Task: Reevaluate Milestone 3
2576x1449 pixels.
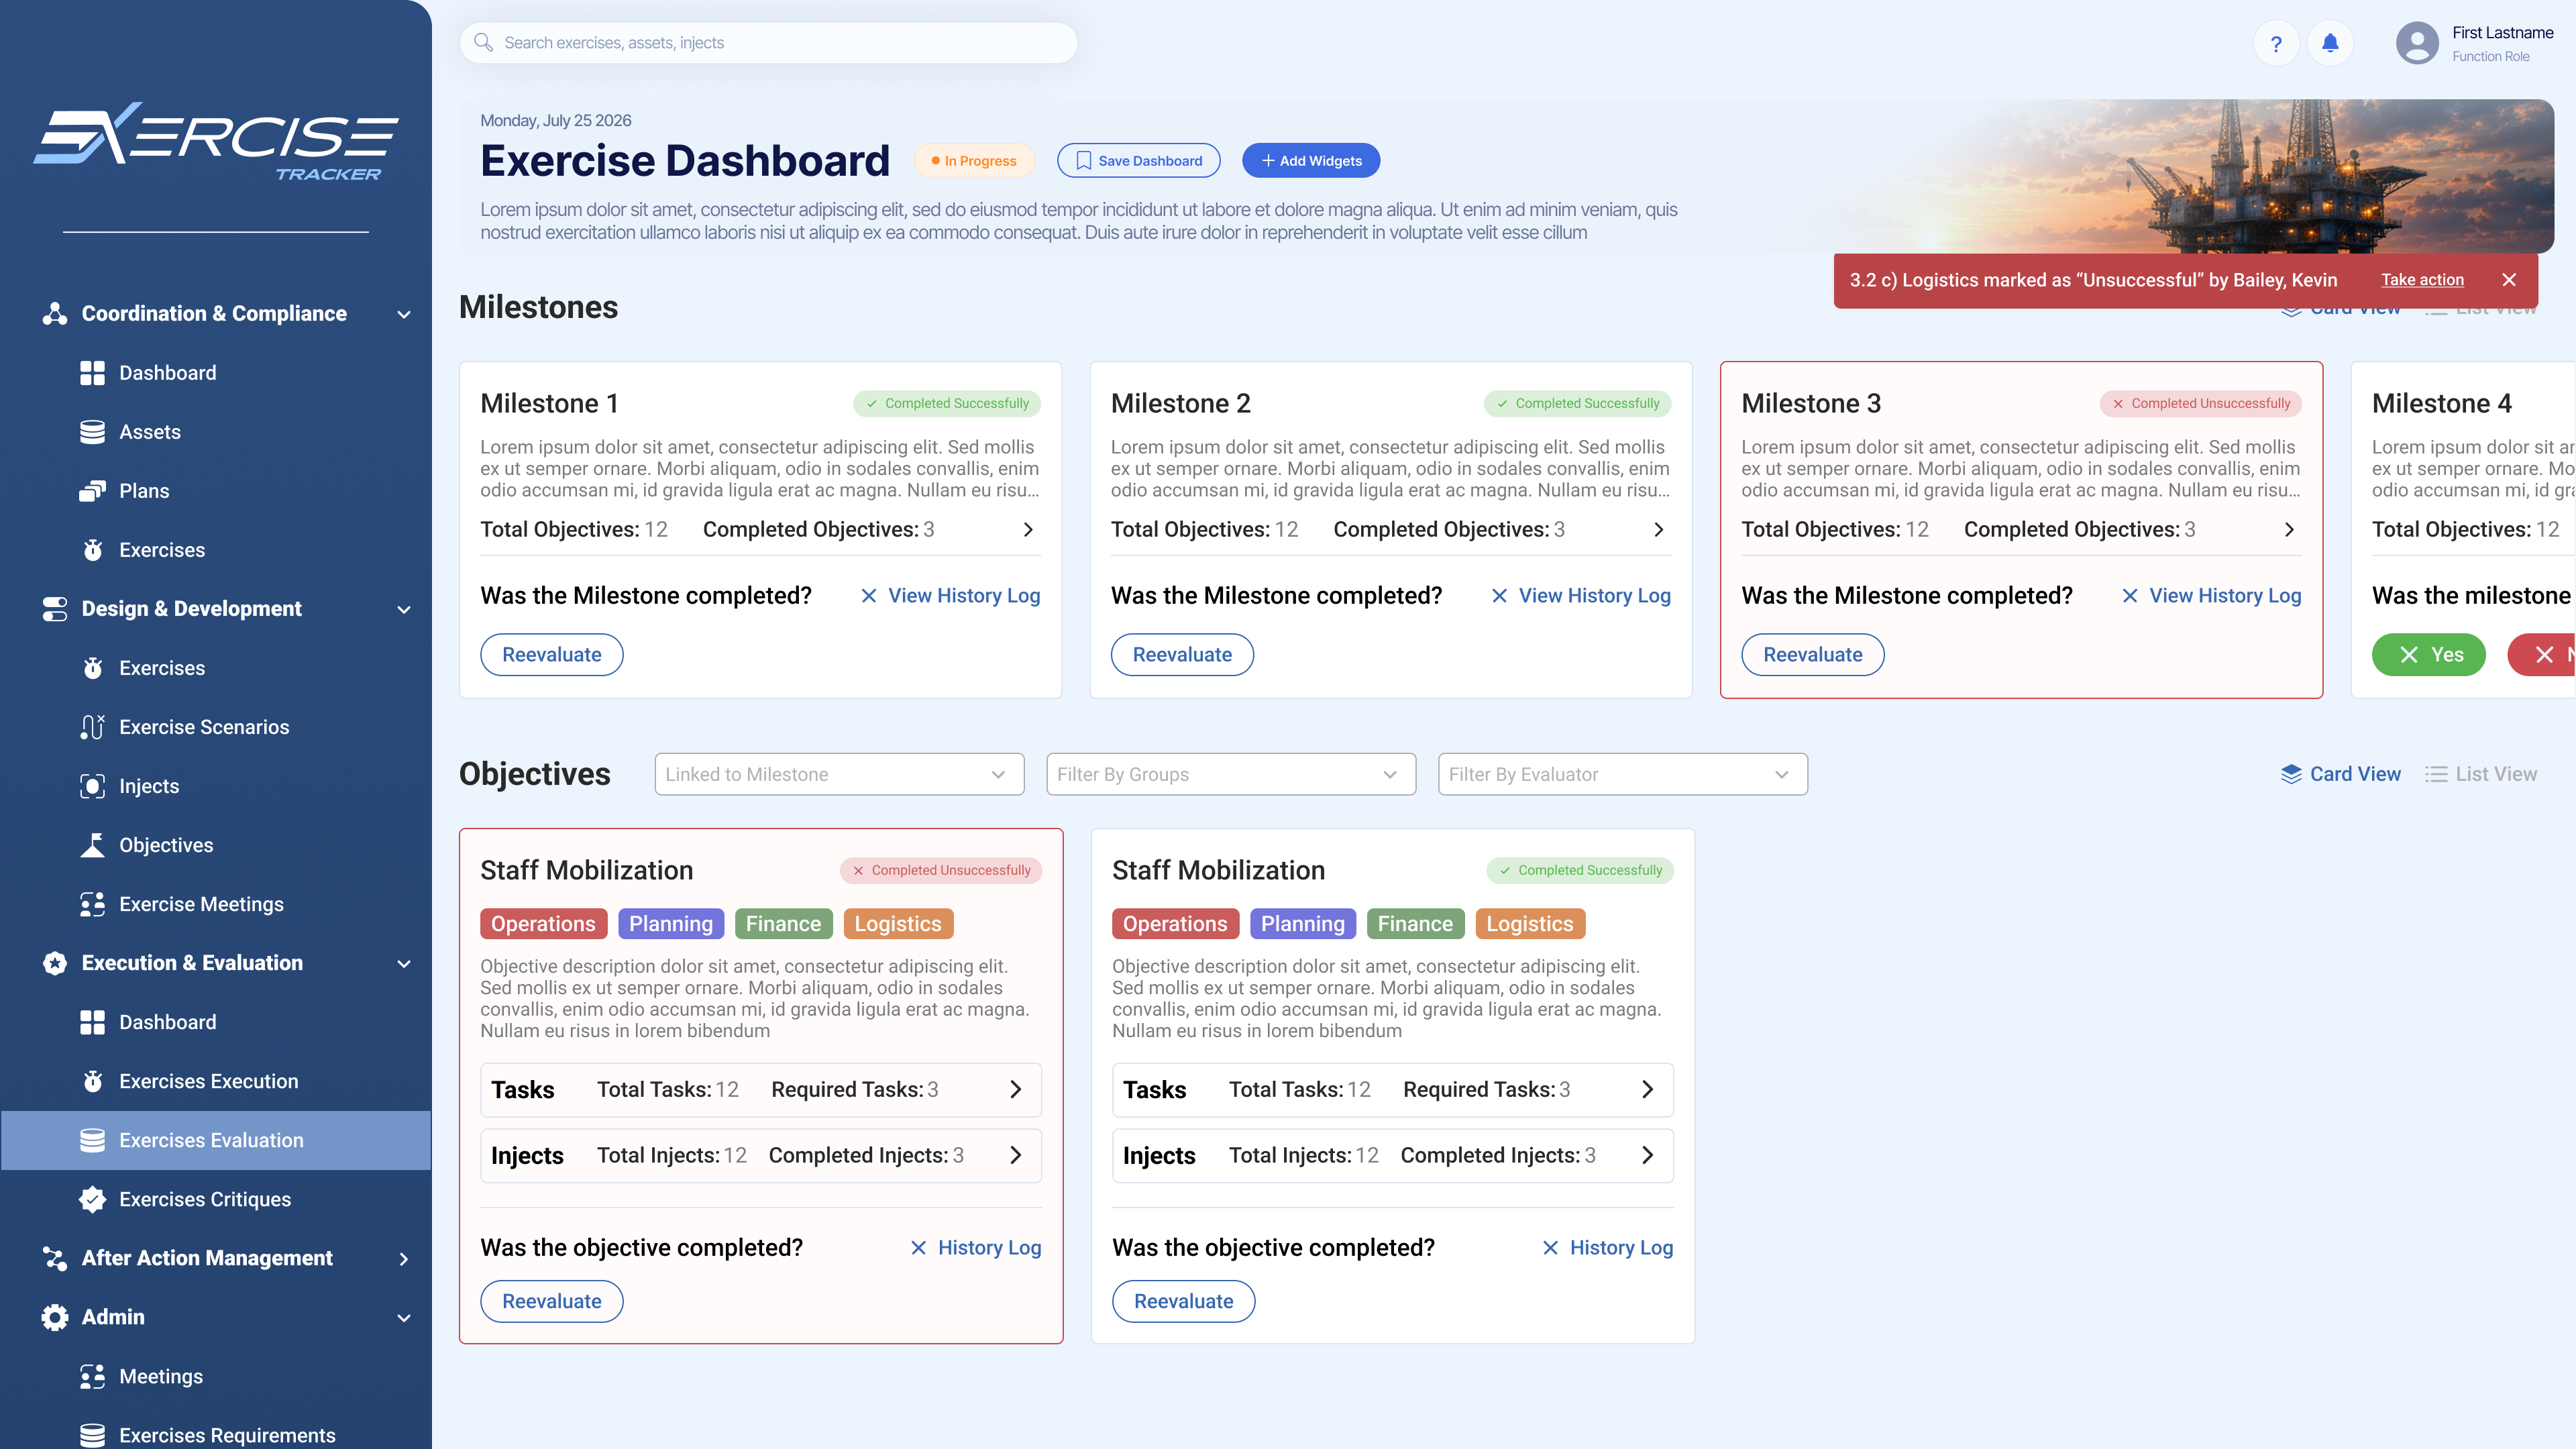Action: click(x=1812, y=655)
